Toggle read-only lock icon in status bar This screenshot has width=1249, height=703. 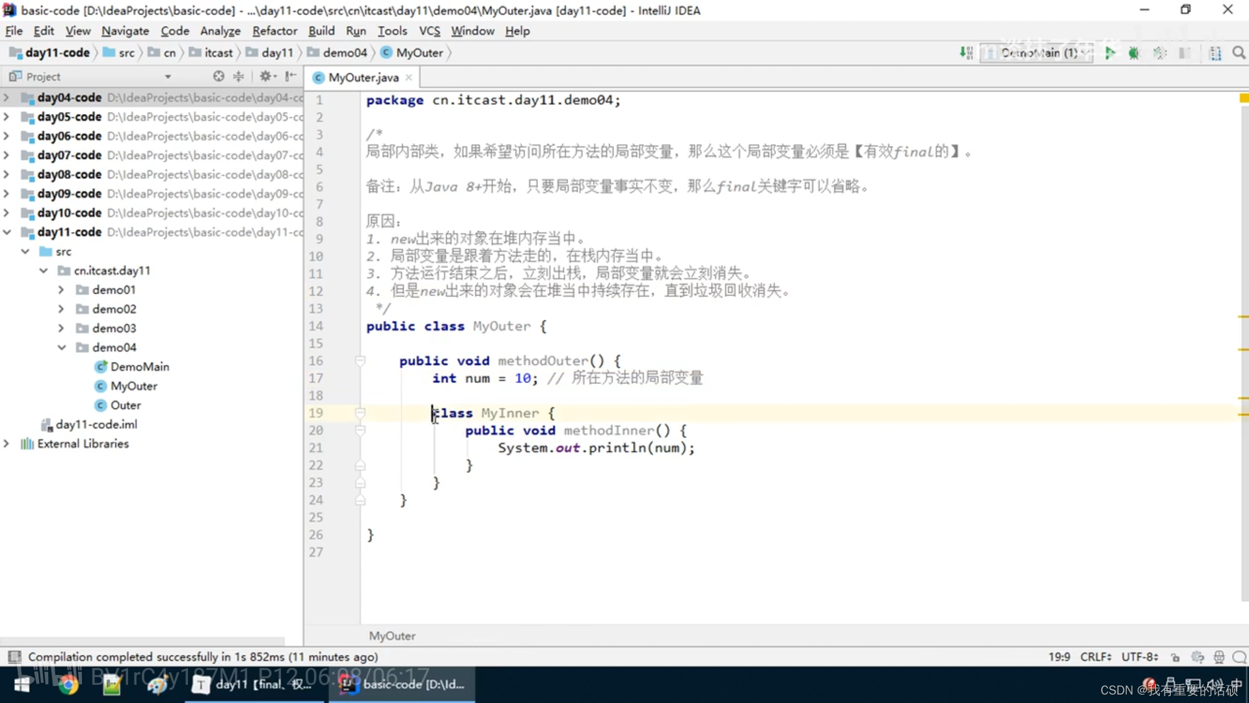pos(1175,657)
